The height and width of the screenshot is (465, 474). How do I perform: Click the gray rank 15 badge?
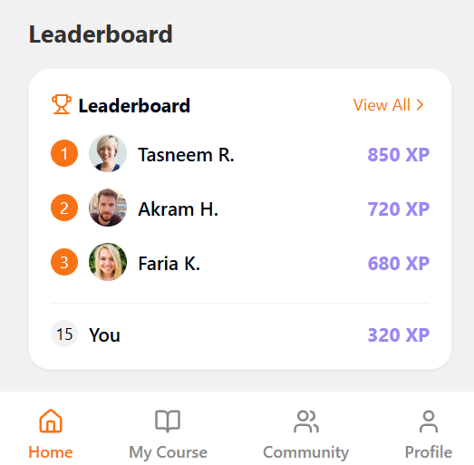coord(64,334)
